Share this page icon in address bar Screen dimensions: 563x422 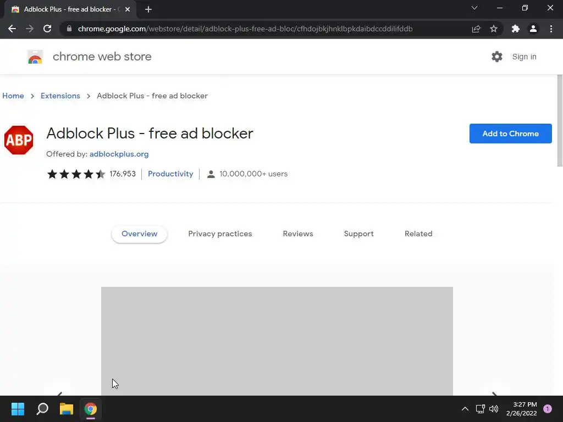[x=476, y=29]
